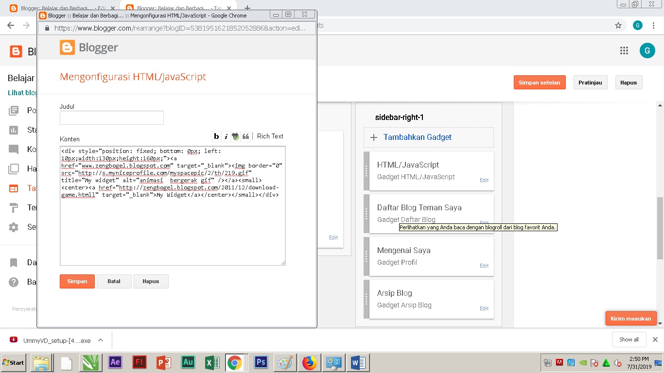Open the Postingan sidebar icon

tap(14, 111)
